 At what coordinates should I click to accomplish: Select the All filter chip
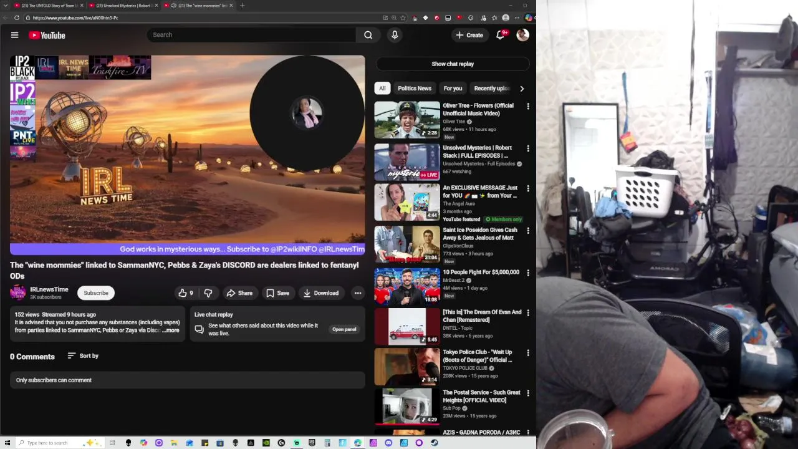[382, 89]
